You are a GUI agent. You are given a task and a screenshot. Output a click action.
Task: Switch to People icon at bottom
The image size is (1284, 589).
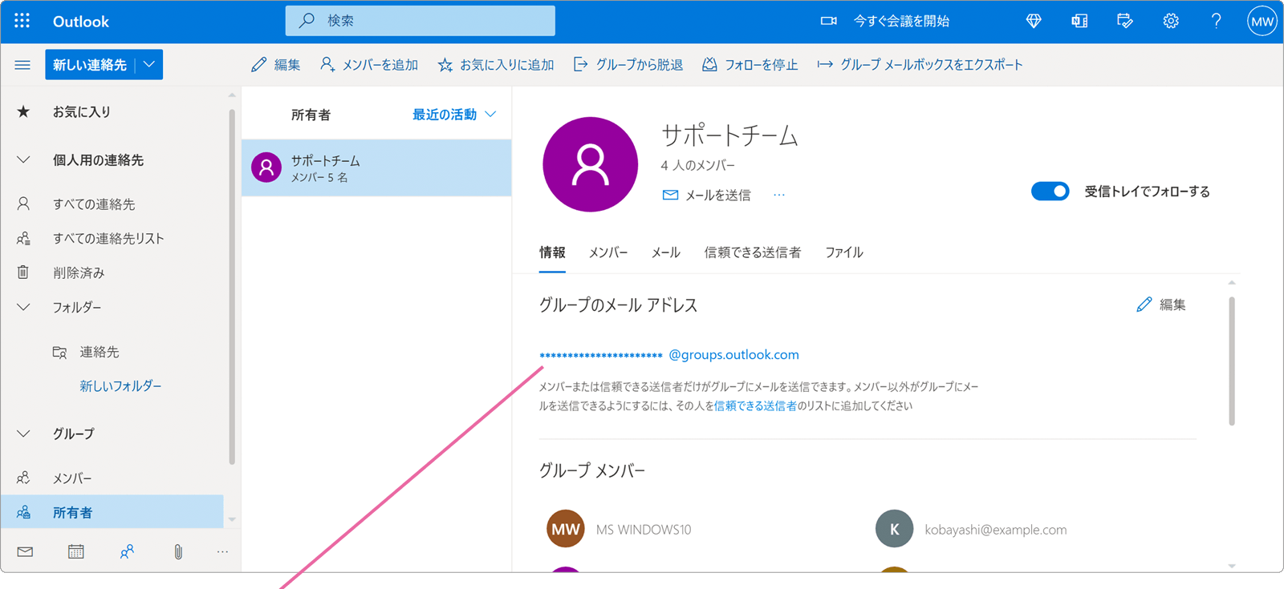(127, 551)
